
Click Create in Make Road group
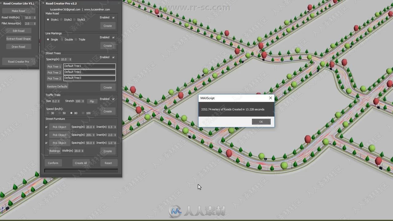pyautogui.click(x=108, y=26)
